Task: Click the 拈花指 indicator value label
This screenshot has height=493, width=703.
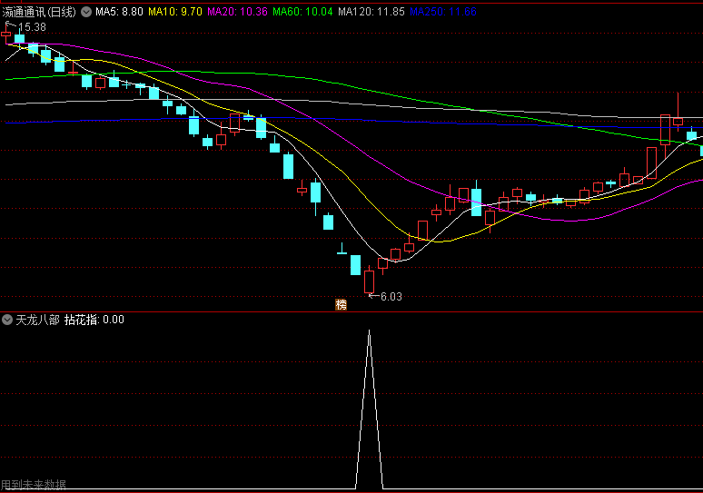Action: pos(94,320)
